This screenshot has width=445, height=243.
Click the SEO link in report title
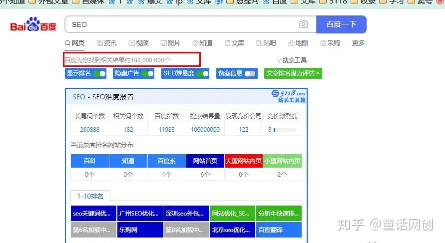[78, 97]
